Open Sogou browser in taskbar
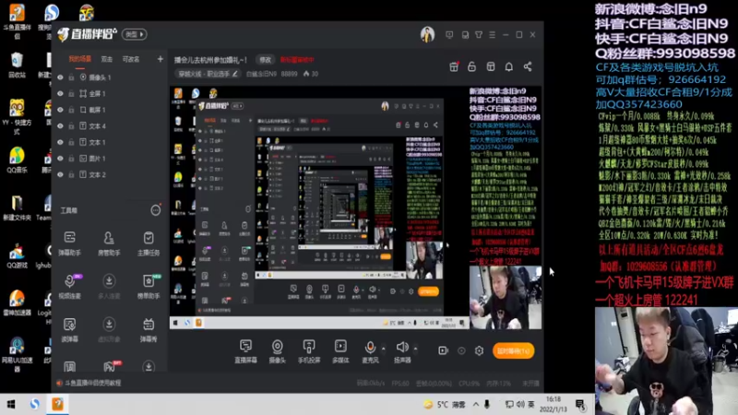 tap(35, 404)
